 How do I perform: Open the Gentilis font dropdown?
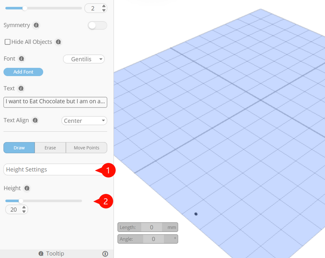[84, 59]
